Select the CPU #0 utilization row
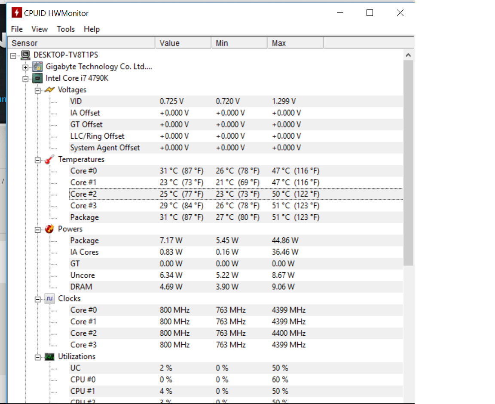 tap(236, 380)
